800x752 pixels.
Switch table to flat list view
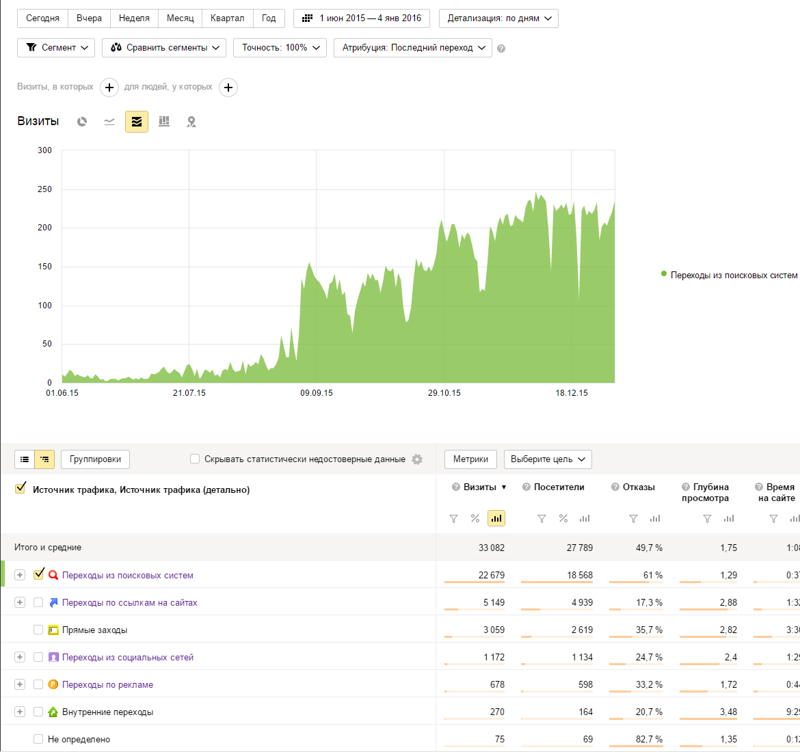[25, 459]
